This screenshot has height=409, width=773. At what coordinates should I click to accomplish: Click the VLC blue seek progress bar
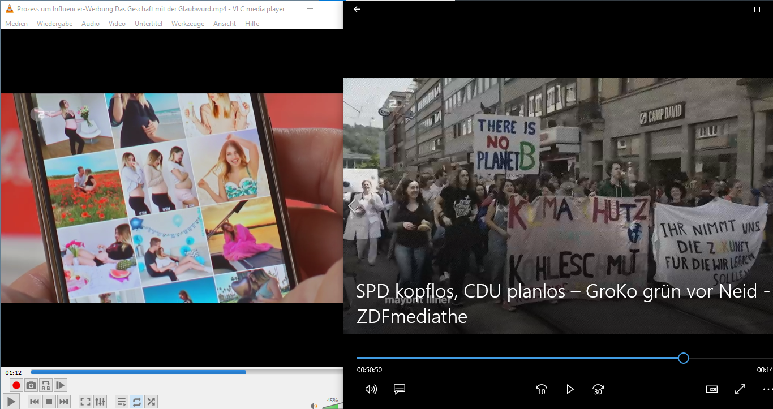pos(170,372)
